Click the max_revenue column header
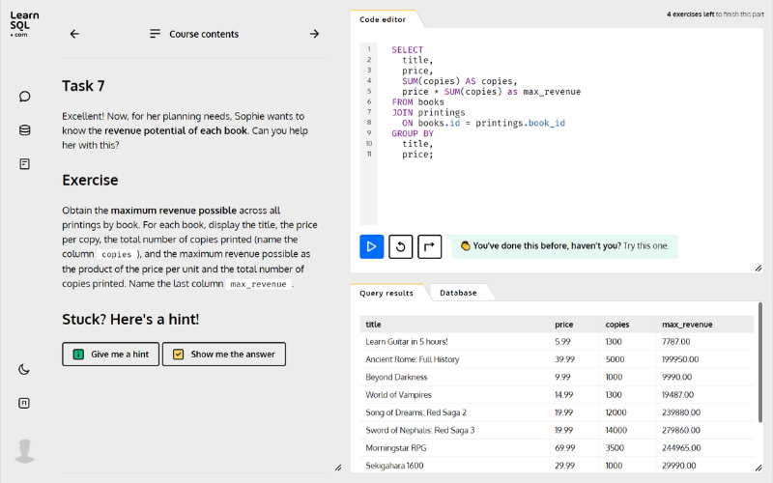This screenshot has width=773, height=483. coord(687,325)
